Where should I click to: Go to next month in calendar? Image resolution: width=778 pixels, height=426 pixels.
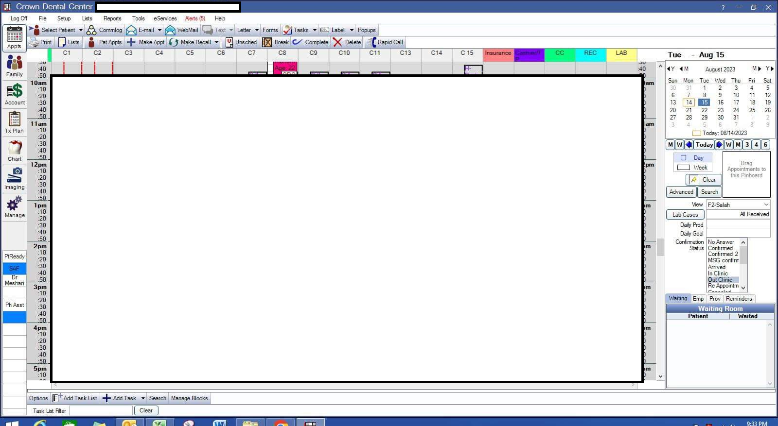point(756,68)
